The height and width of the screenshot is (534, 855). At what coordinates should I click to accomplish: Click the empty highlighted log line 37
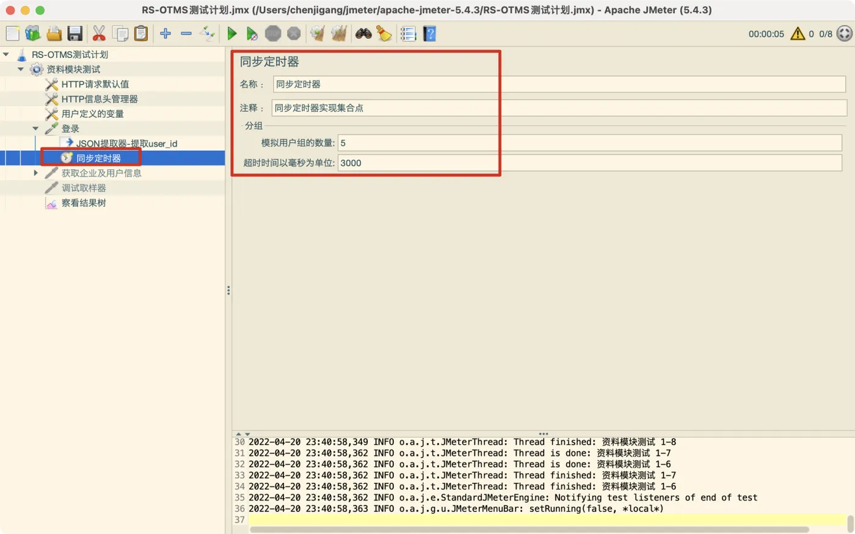(x=547, y=520)
